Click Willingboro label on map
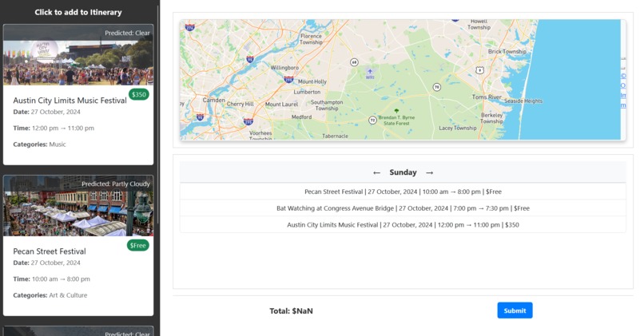 [x=284, y=68]
